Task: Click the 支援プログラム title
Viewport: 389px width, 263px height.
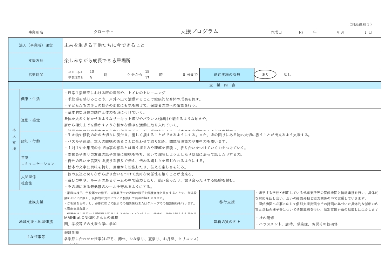Action: click(x=199, y=31)
